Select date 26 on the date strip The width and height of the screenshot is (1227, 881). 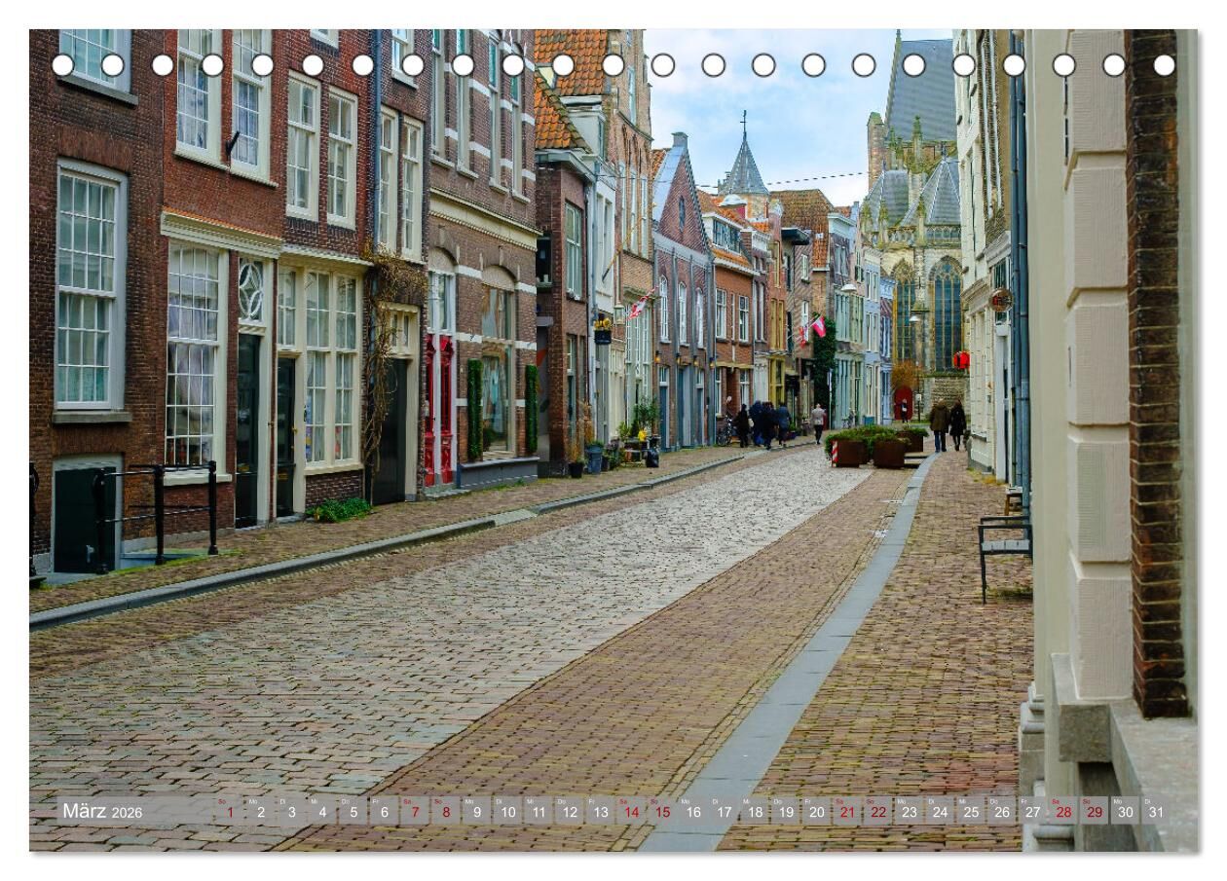(x=1001, y=811)
